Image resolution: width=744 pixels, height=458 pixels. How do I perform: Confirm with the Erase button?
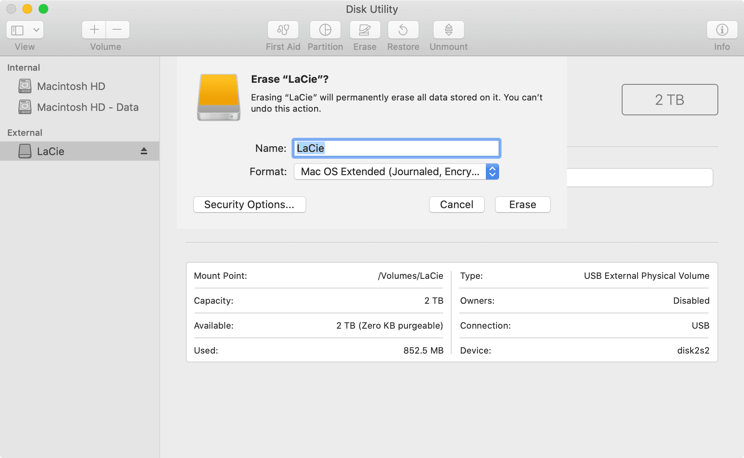pos(522,204)
